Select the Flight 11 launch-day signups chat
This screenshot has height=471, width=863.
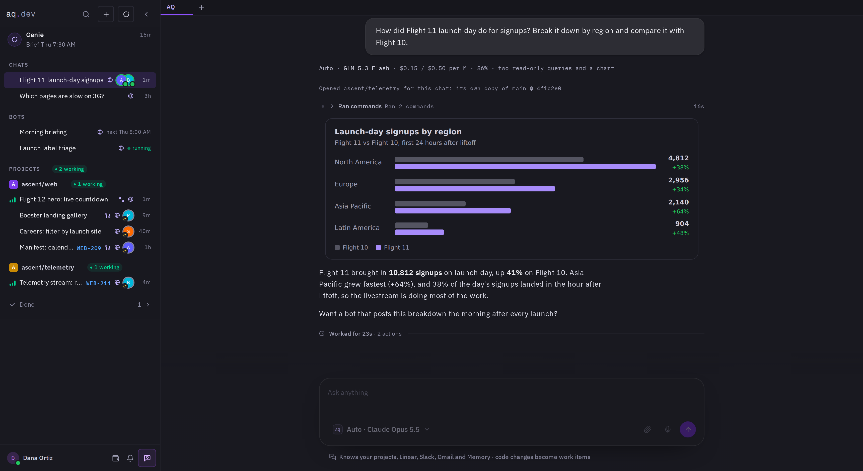click(80, 80)
